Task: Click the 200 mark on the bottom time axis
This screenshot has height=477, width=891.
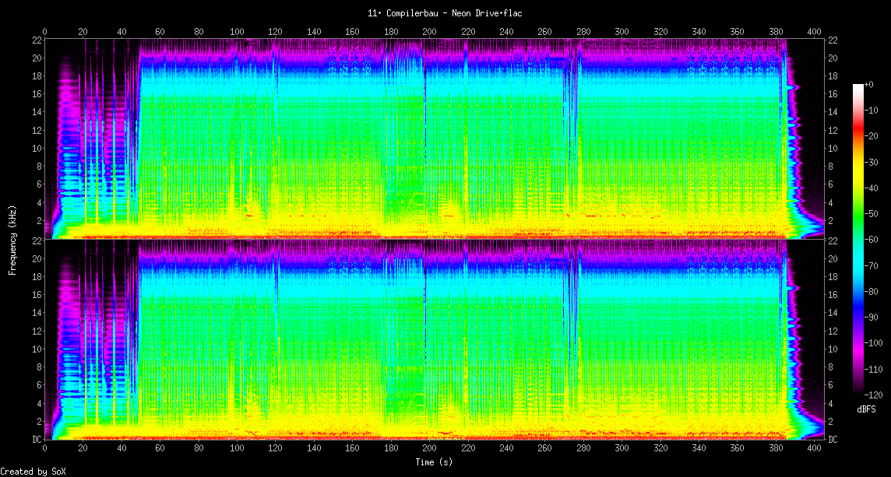Action: pos(429,448)
